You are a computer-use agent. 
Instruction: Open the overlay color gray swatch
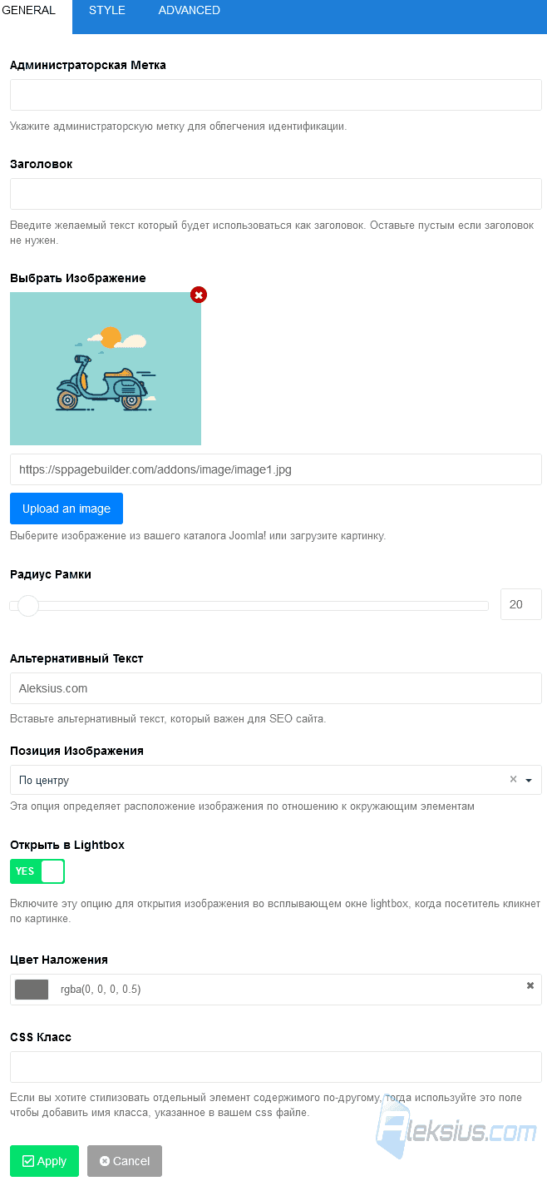pos(32,990)
